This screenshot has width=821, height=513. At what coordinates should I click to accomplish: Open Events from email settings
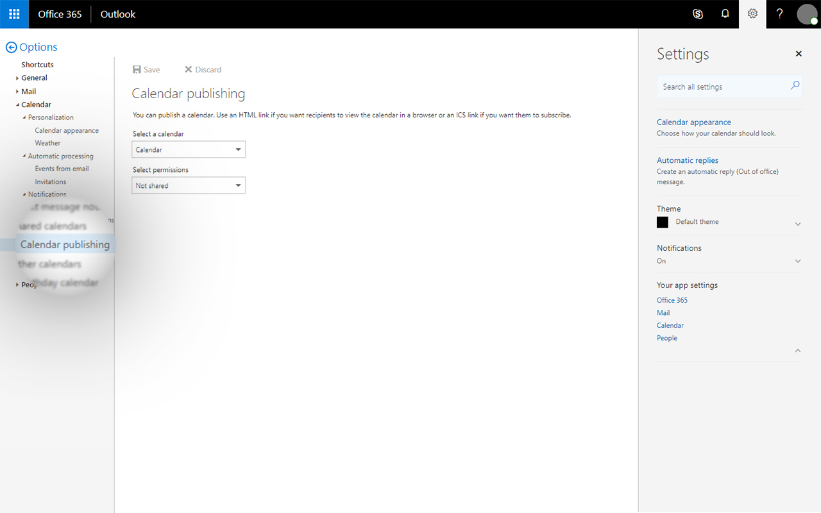62,169
